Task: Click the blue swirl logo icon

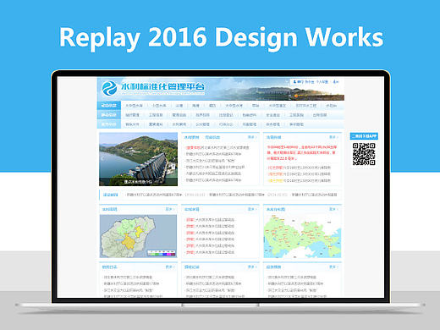Action: 109,88
